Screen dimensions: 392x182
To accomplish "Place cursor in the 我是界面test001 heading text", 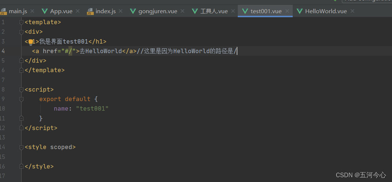I will click(63, 41).
